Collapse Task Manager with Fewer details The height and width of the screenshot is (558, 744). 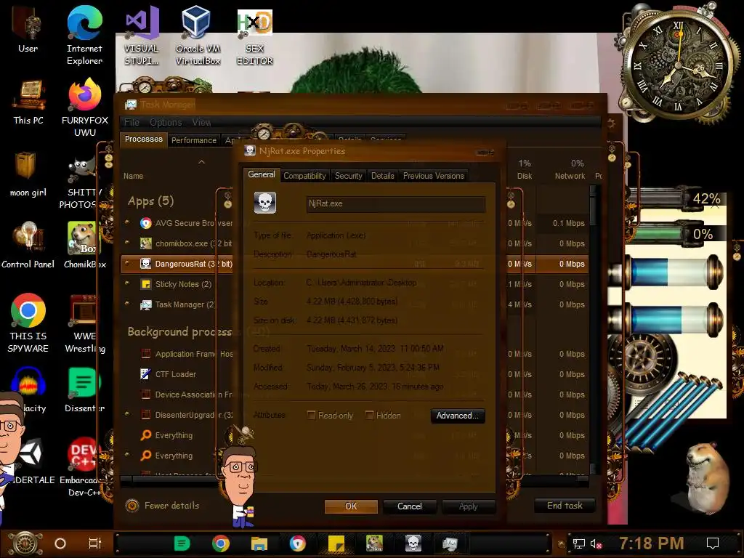click(x=162, y=506)
